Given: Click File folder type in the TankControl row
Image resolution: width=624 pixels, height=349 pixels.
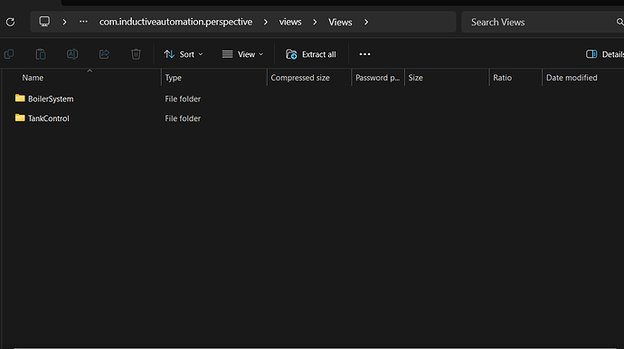Looking at the screenshot, I should (183, 118).
